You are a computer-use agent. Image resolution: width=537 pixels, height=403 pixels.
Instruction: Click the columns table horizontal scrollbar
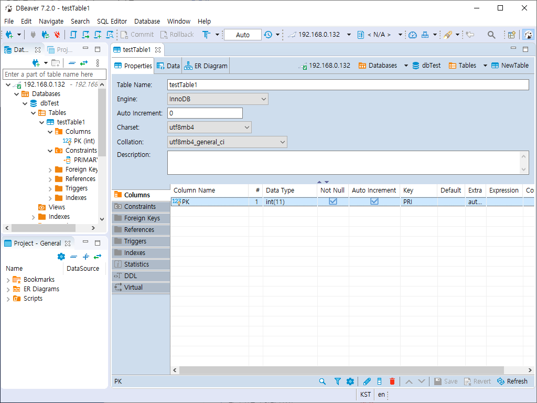tap(341, 370)
